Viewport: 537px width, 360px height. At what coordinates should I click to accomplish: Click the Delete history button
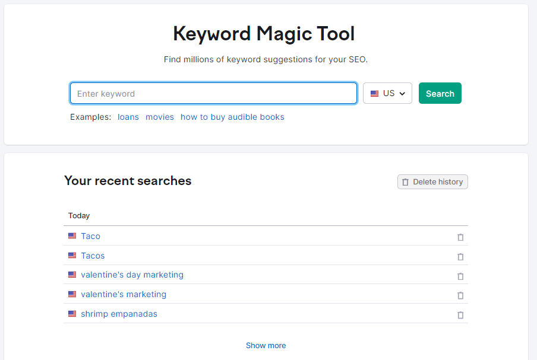(x=432, y=181)
